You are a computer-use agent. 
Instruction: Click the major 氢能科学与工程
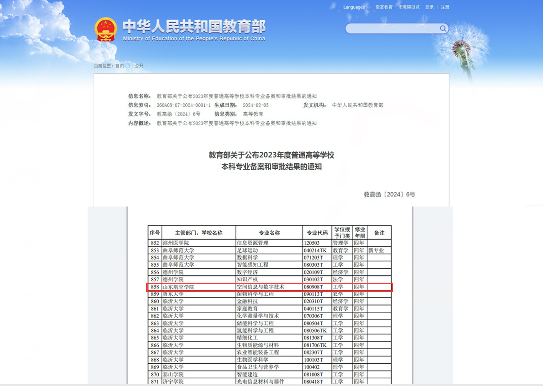point(255,331)
